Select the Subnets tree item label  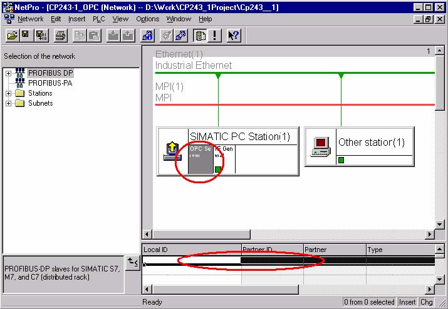click(x=41, y=103)
